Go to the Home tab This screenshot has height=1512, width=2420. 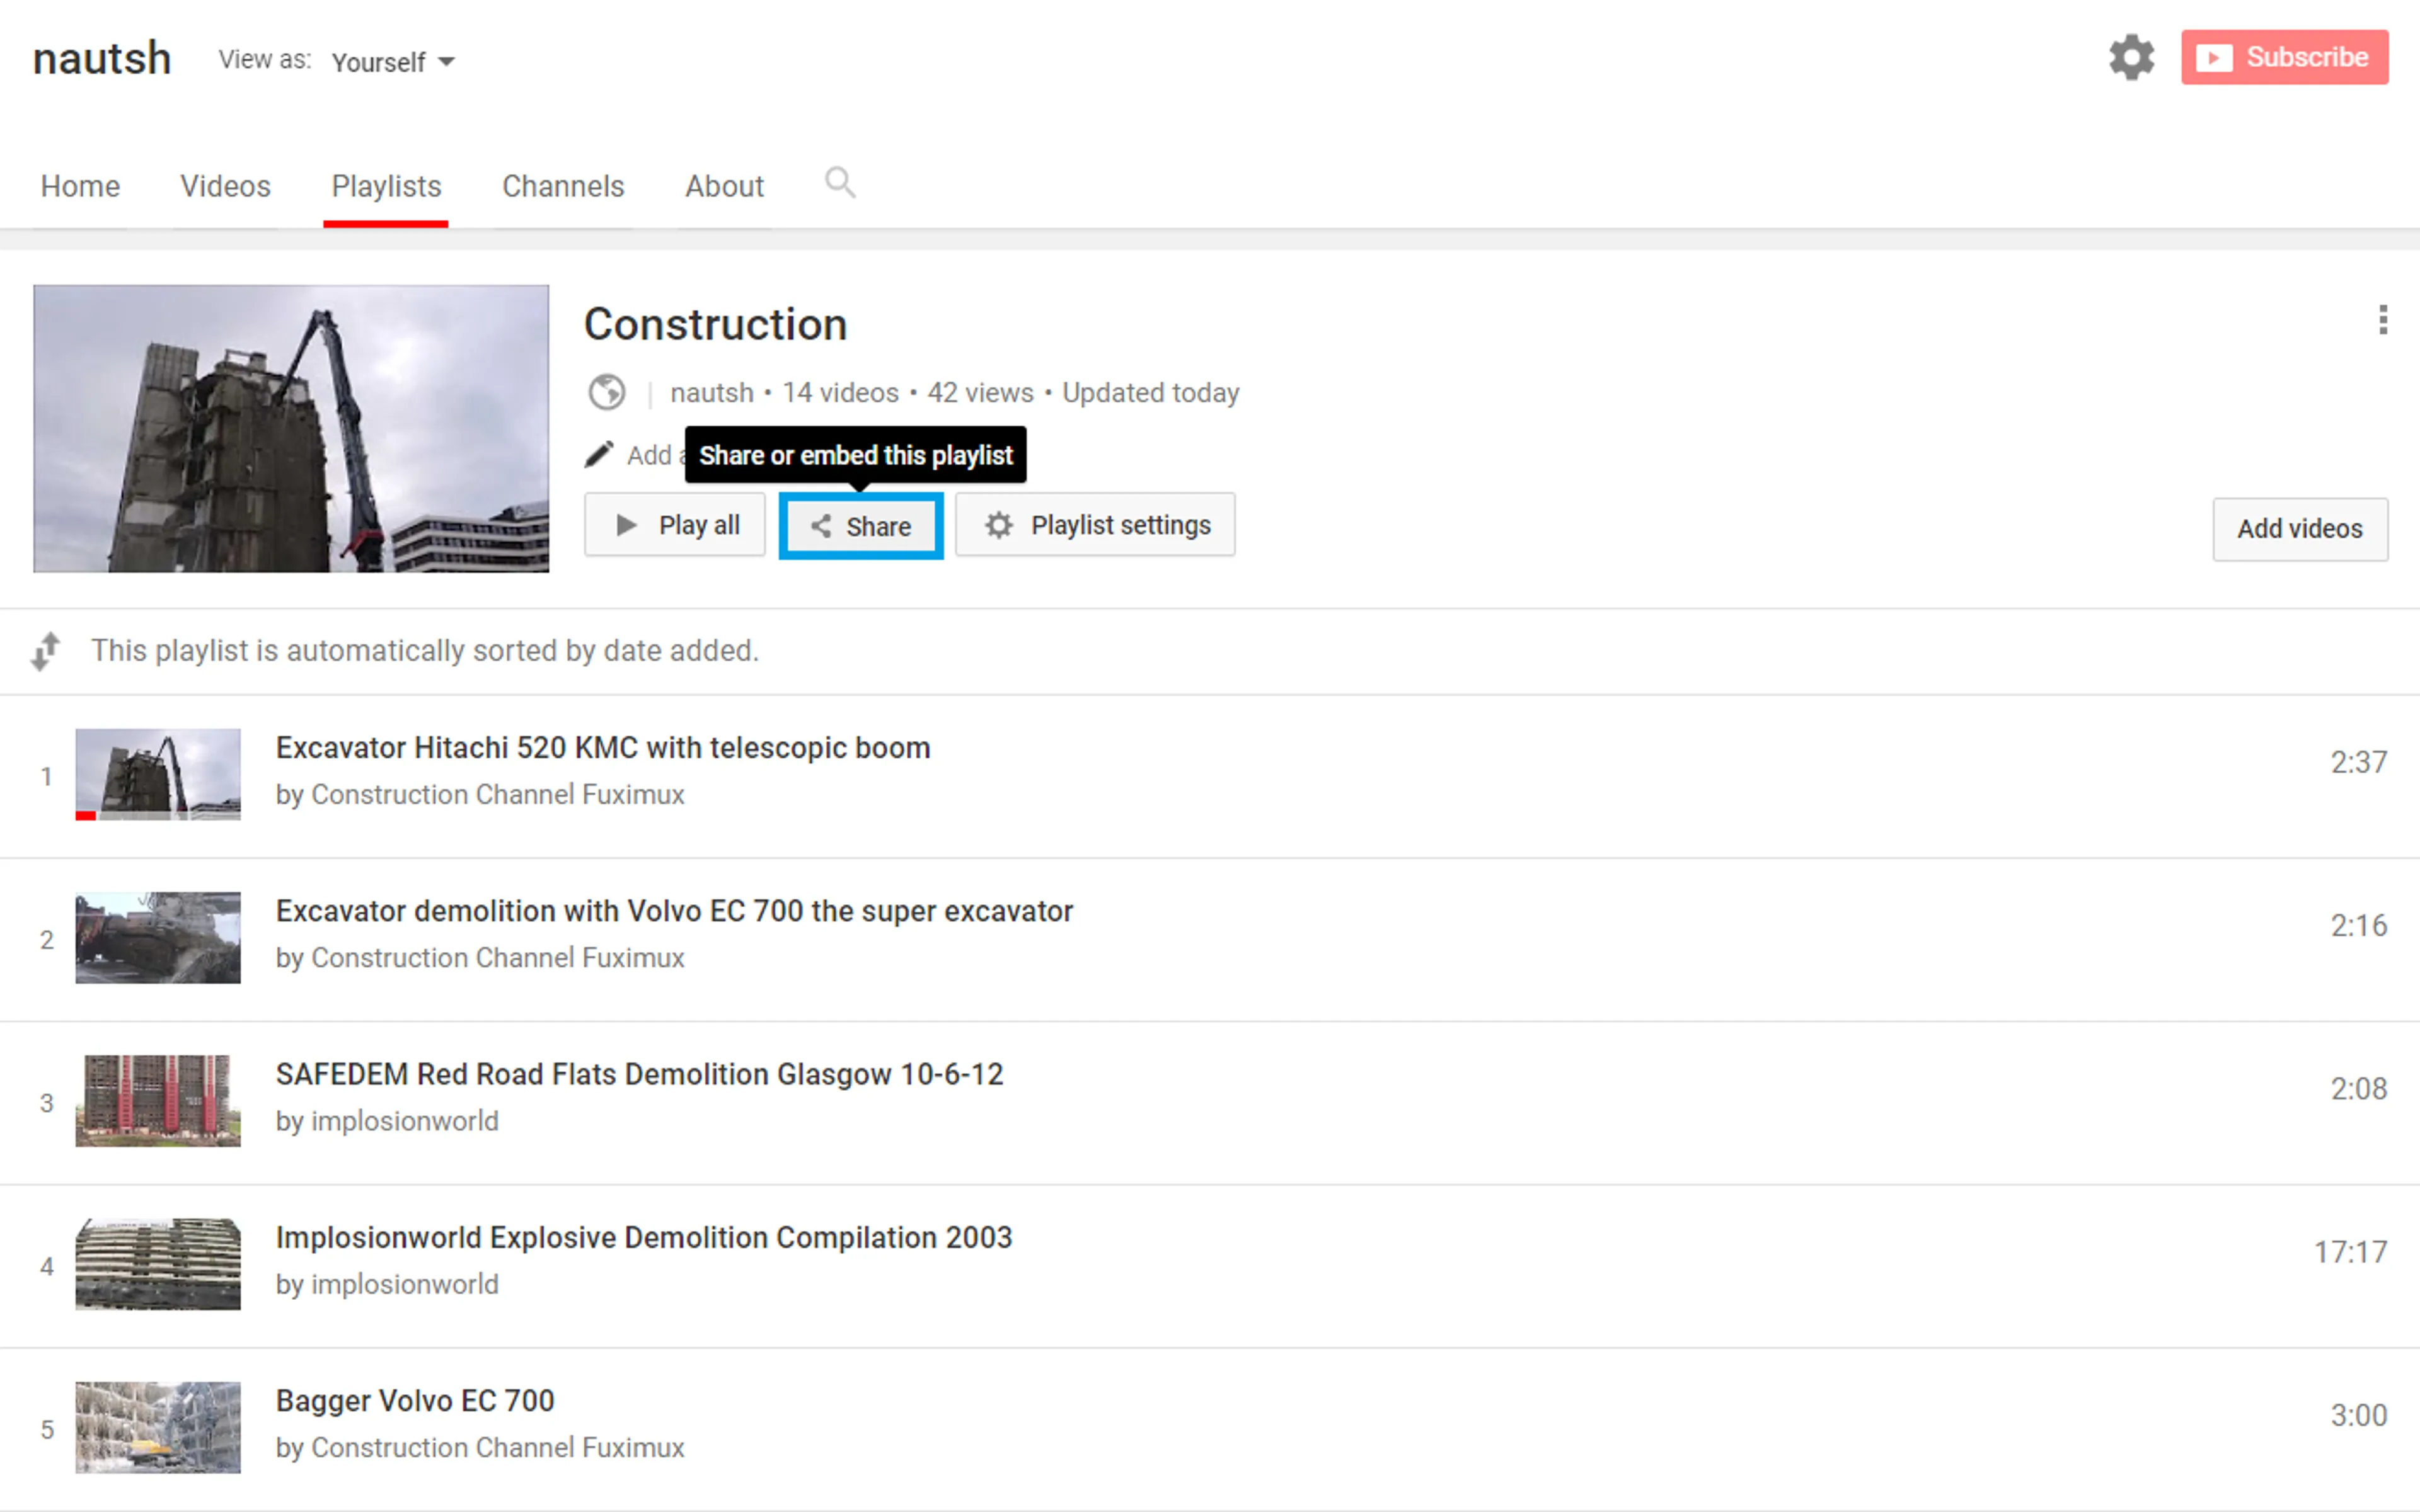[80, 186]
